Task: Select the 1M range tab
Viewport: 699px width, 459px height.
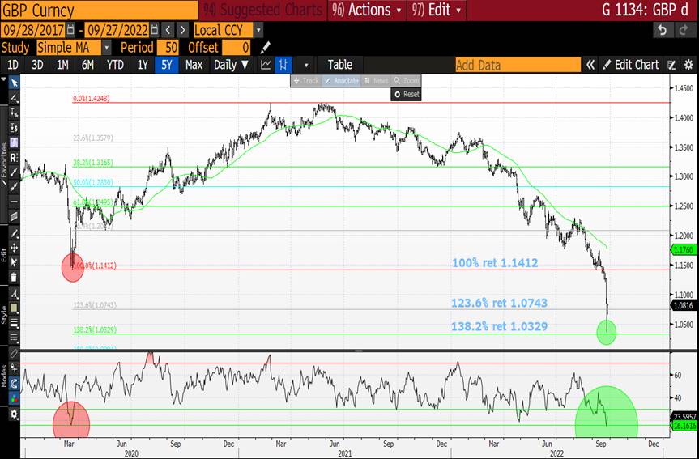Action: point(62,65)
